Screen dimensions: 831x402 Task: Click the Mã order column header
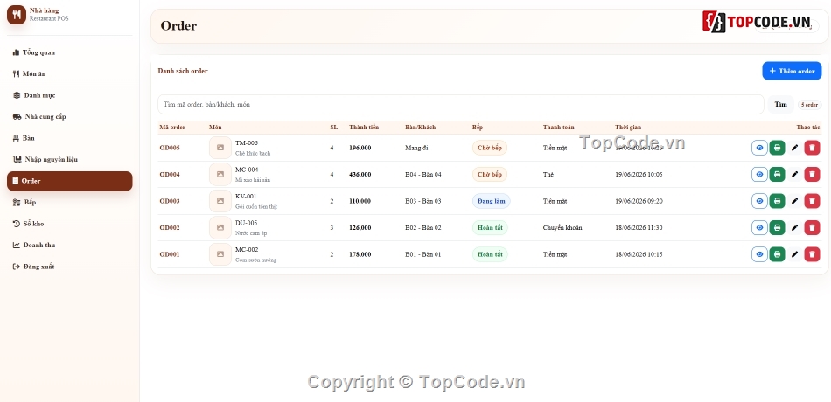coord(172,127)
